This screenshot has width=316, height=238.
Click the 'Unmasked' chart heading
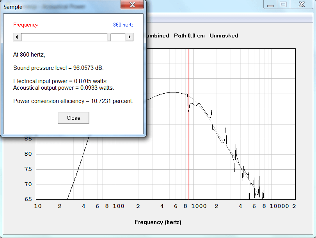point(224,36)
